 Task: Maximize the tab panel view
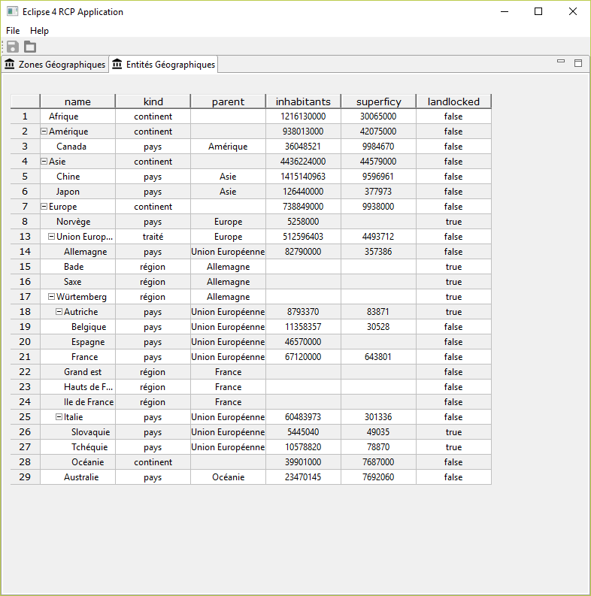[578, 63]
